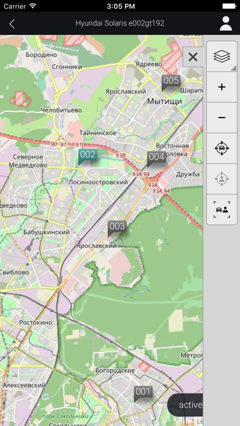Center map on the user location
Screen dimensions: 240x426
click(x=222, y=179)
